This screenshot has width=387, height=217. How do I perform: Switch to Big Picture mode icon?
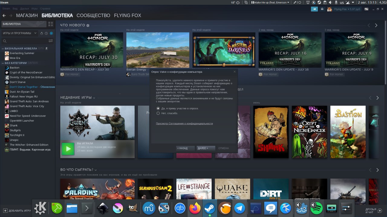(366, 9)
